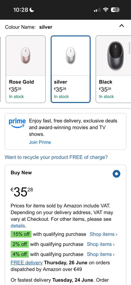Collapse the Colour Name section chevron
The image size is (131, 285).
point(122,26)
